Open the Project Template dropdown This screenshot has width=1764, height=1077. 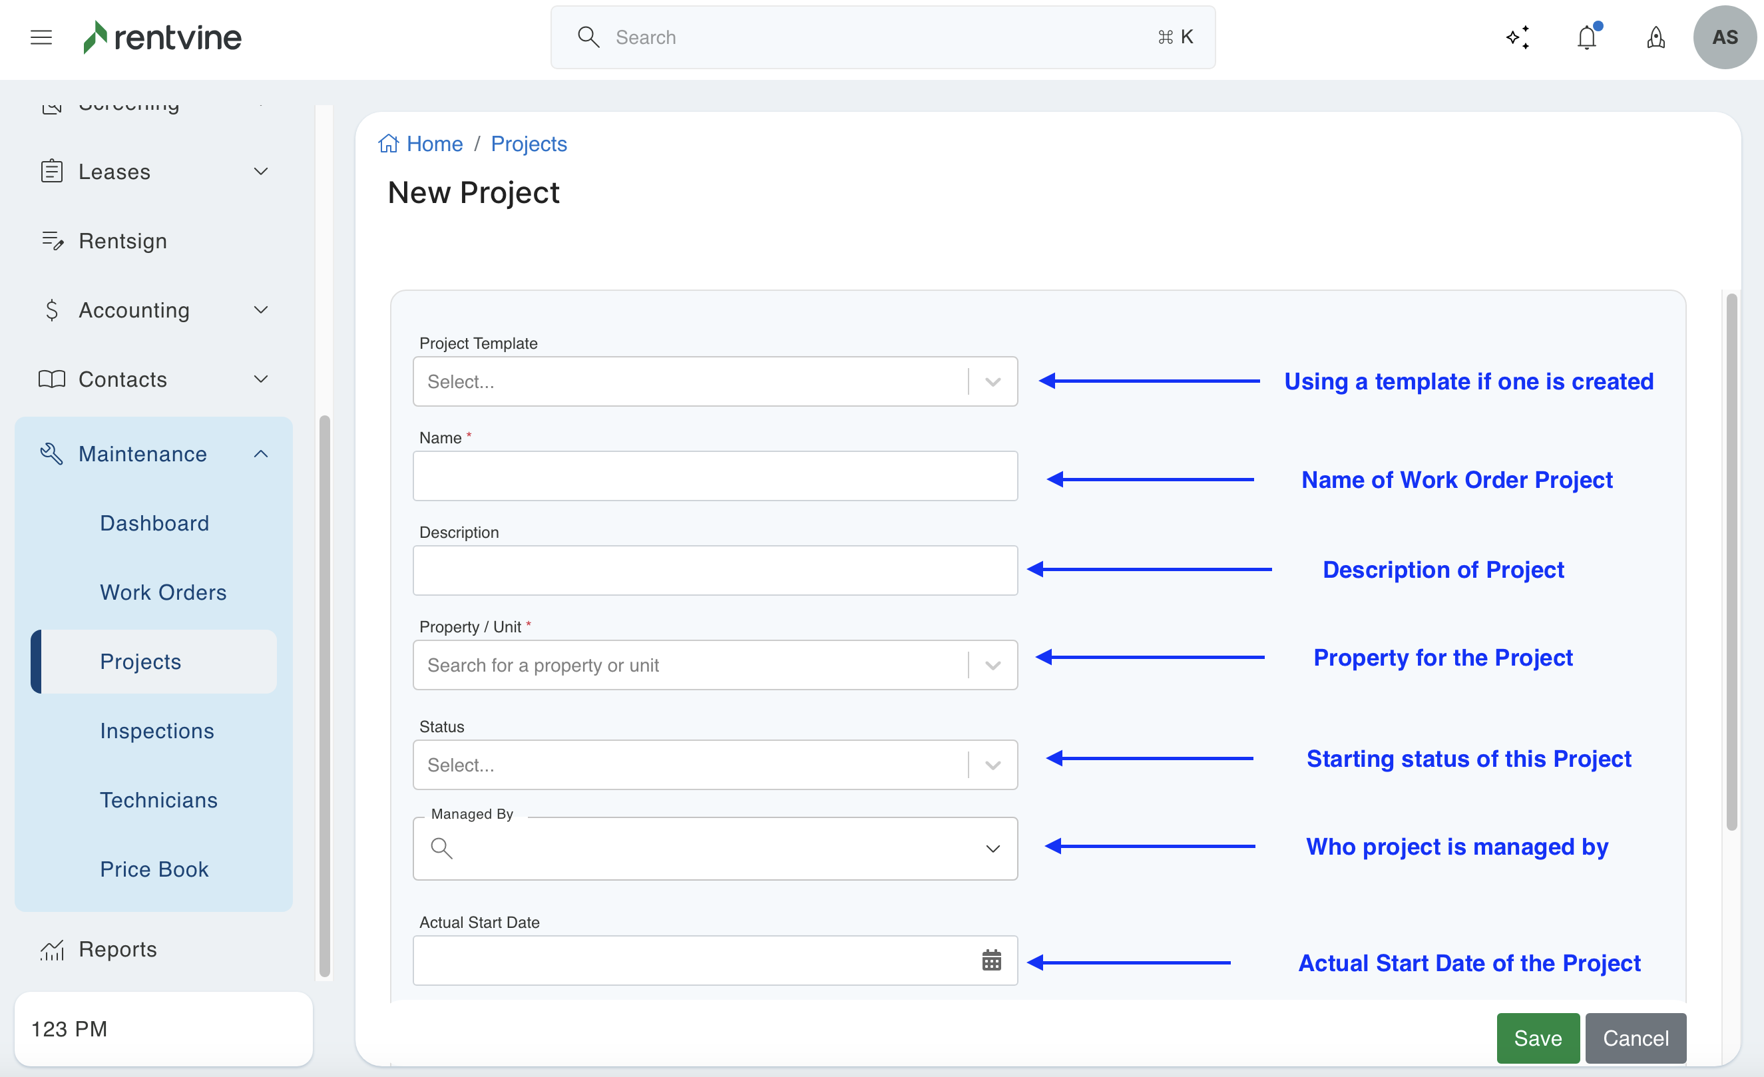tap(714, 381)
